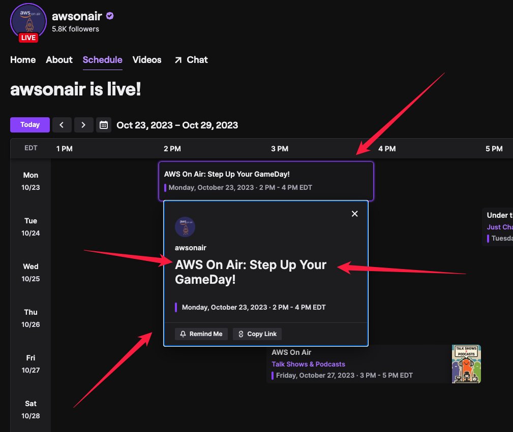Click the verified badge next to awsonair
This screenshot has width=513, height=432.
[110, 16]
